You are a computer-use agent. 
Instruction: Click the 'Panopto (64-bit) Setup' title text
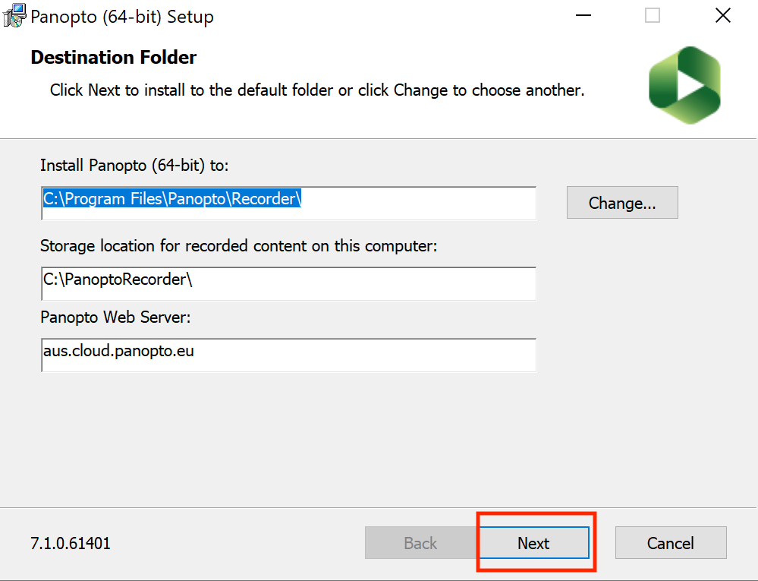tap(122, 17)
